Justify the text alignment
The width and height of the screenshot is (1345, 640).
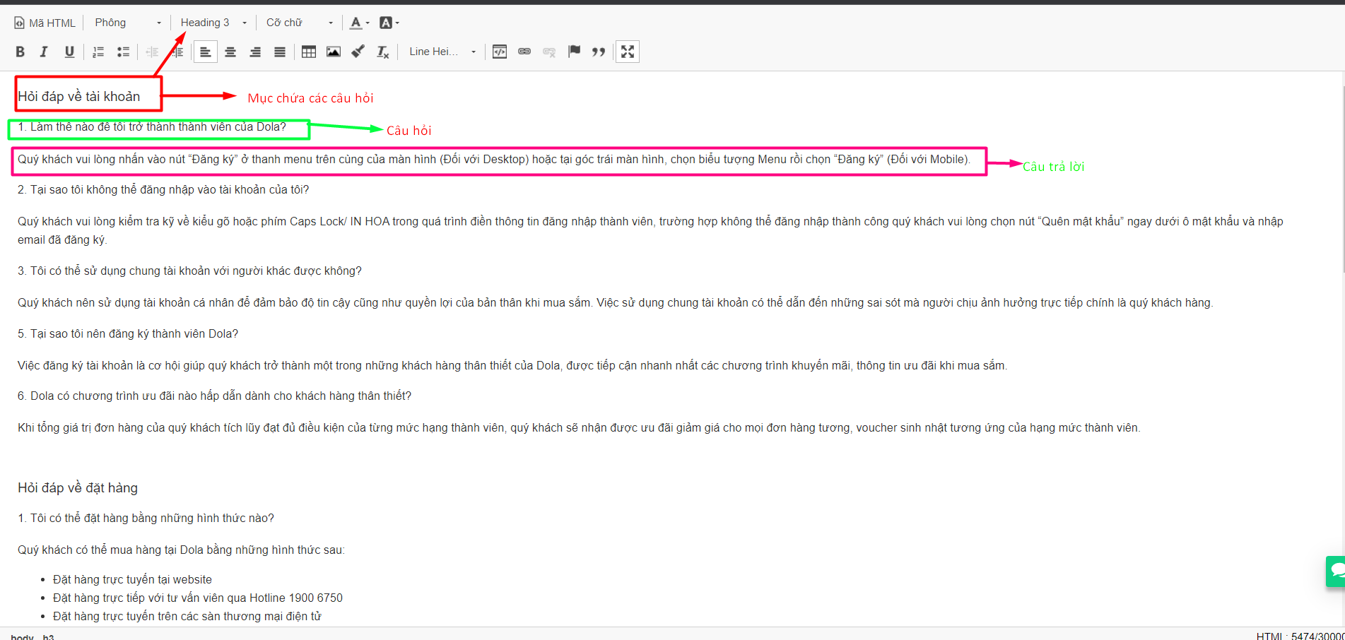280,52
